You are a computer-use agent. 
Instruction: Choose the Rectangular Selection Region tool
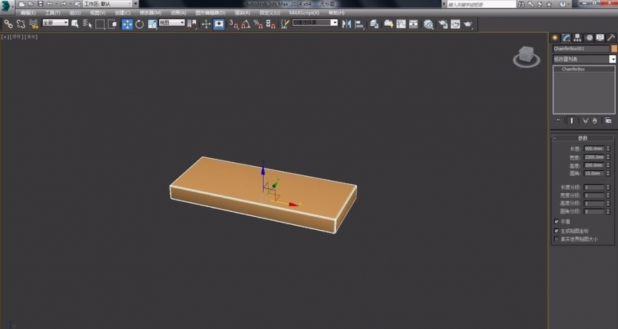100,24
